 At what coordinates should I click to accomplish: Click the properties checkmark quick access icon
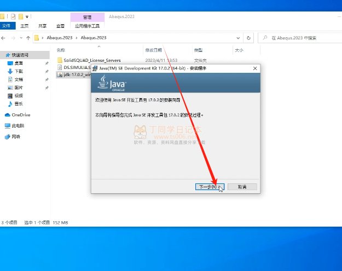point(13,16)
